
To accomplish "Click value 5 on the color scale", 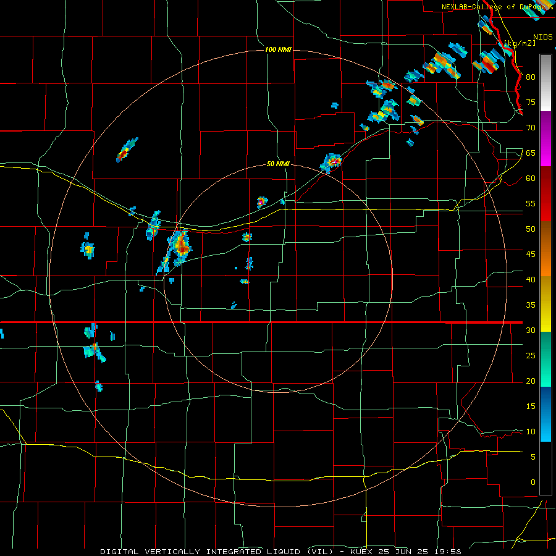I will [533, 457].
